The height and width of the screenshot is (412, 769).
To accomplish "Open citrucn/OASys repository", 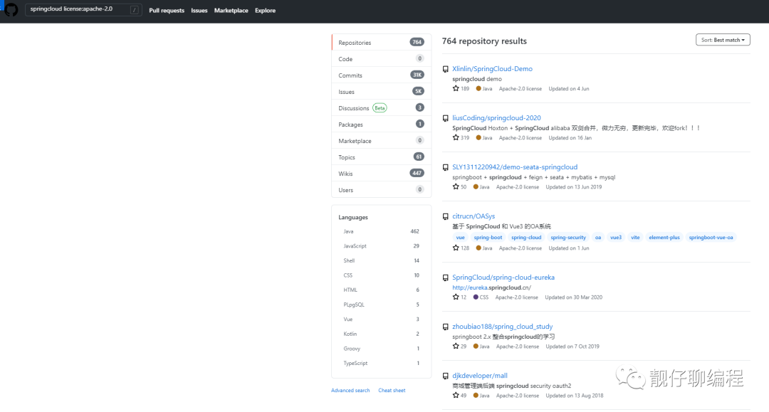I will click(x=474, y=216).
